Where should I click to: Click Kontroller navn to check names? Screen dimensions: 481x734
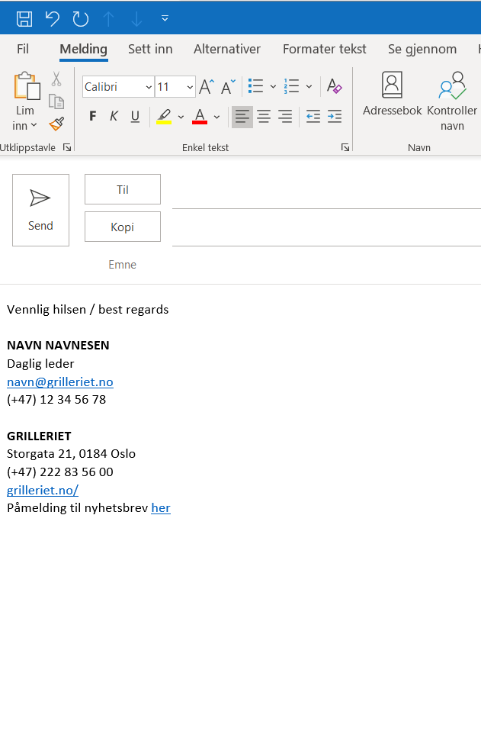pyautogui.click(x=452, y=101)
